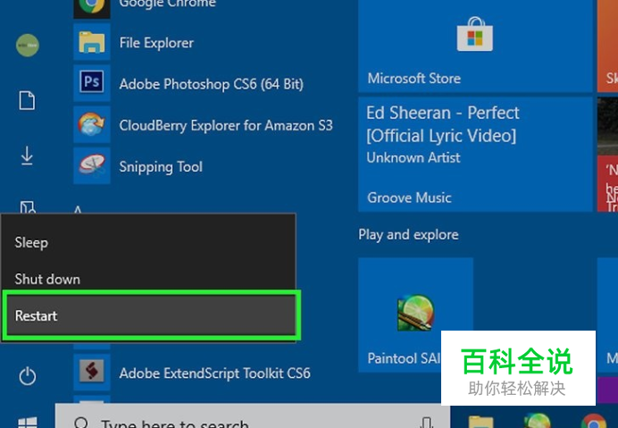Click the search magnifier icon
Image resolution: width=618 pixels, height=428 pixels.
click(81, 423)
